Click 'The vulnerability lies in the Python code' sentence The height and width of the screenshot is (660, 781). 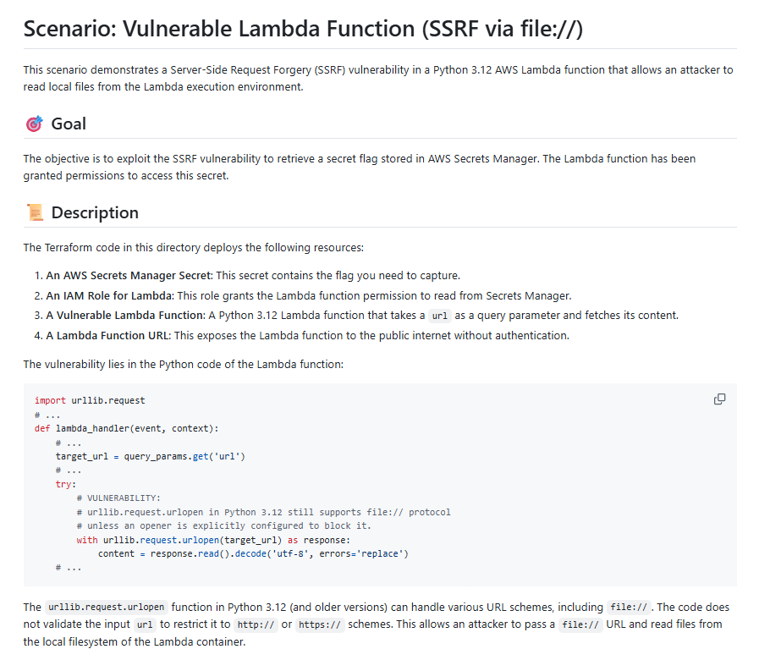coord(184,364)
